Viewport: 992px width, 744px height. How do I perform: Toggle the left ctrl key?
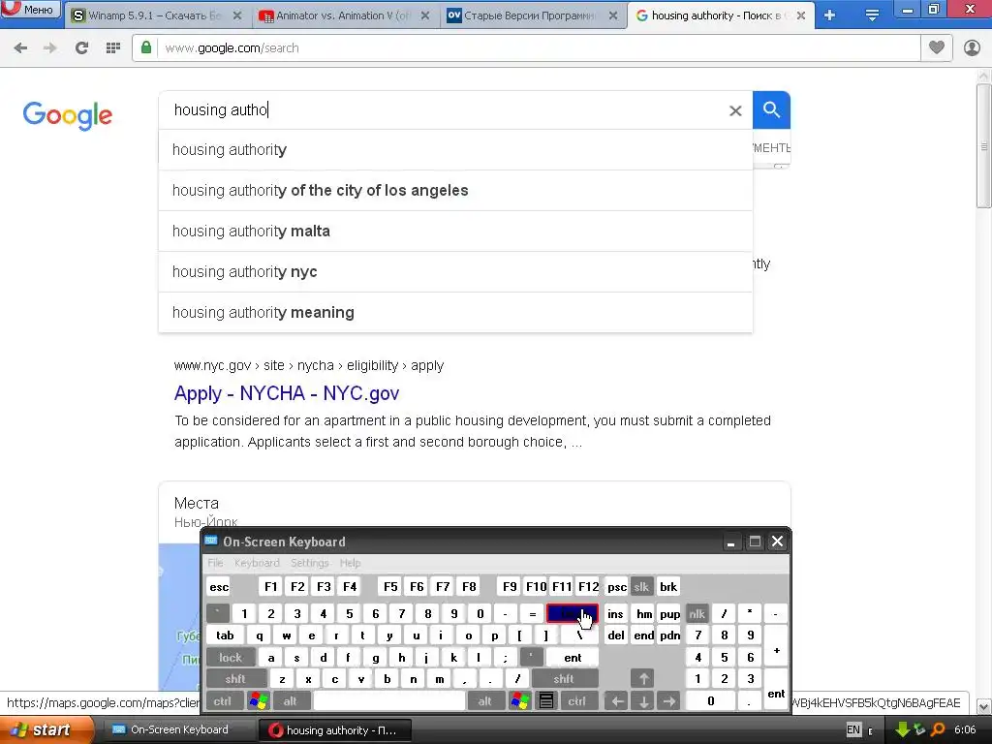(x=222, y=701)
